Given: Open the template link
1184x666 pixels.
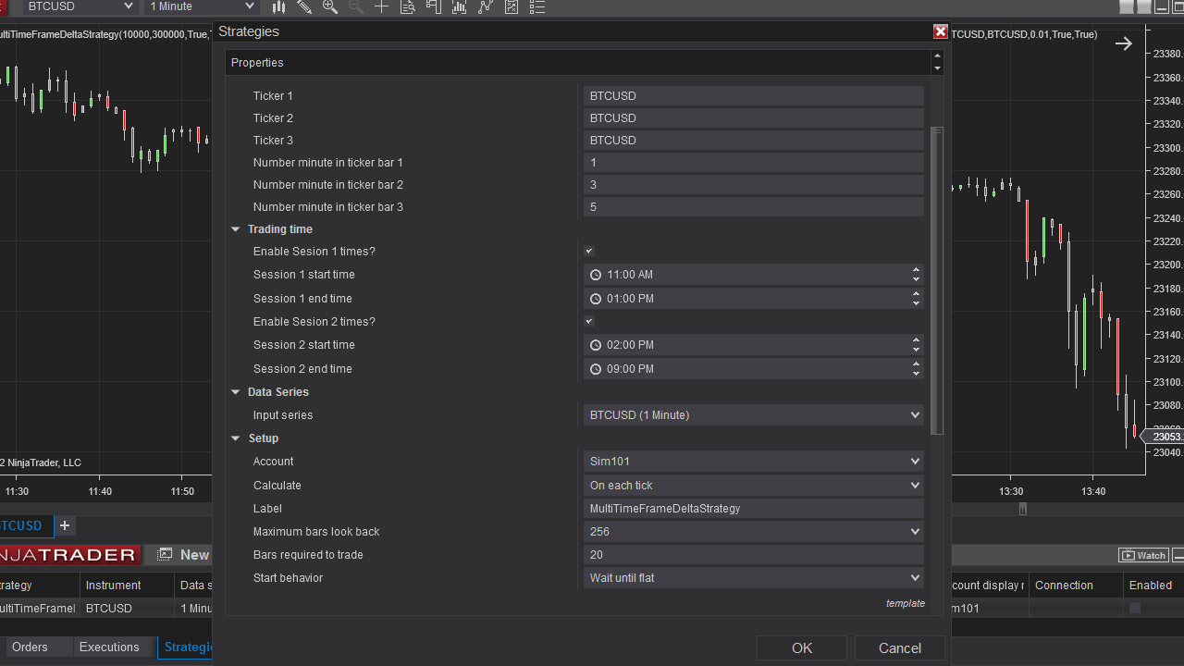Looking at the screenshot, I should pyautogui.click(x=906, y=603).
